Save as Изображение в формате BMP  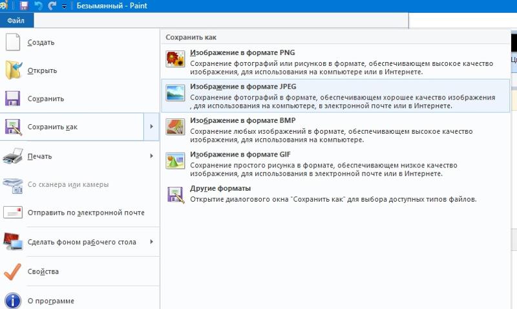tap(335, 129)
